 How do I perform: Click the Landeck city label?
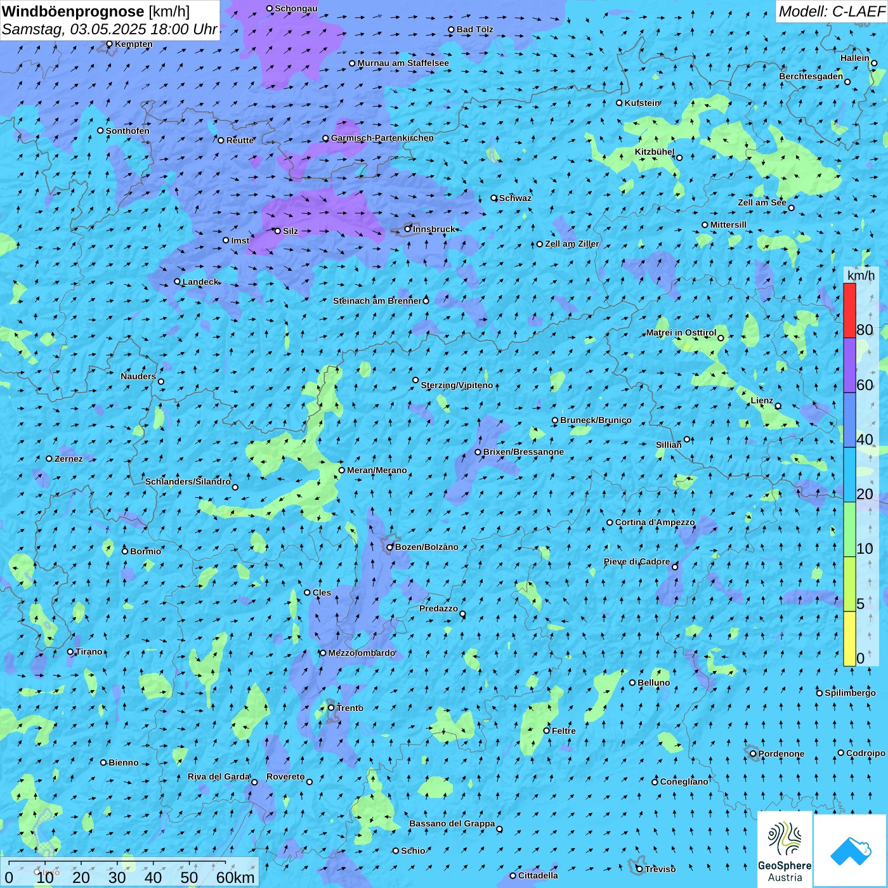point(200,282)
